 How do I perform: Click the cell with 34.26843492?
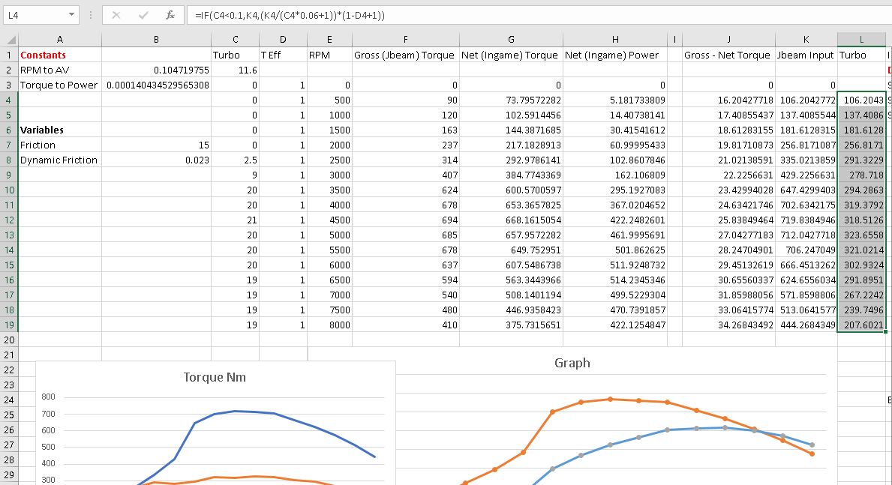728,325
